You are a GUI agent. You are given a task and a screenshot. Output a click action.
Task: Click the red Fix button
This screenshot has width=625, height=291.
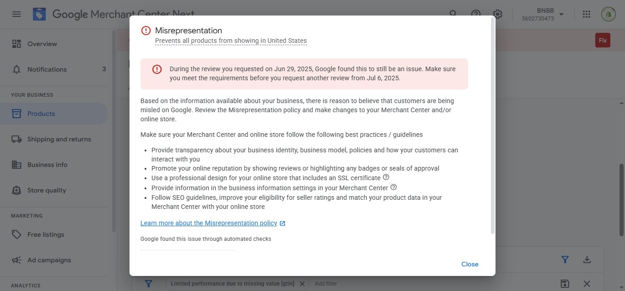coord(603,40)
